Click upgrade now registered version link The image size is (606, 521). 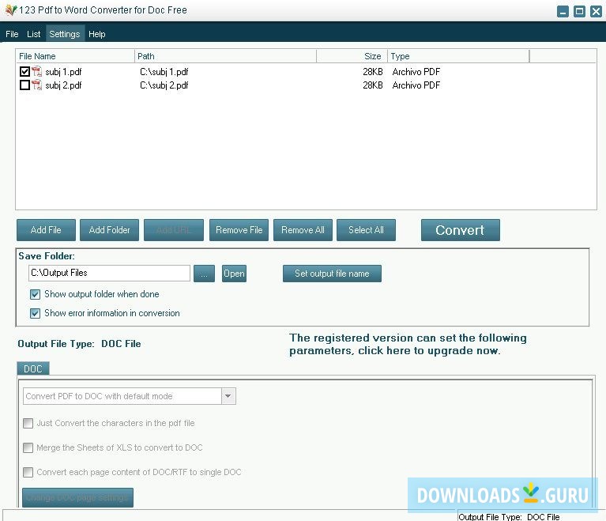point(408,344)
